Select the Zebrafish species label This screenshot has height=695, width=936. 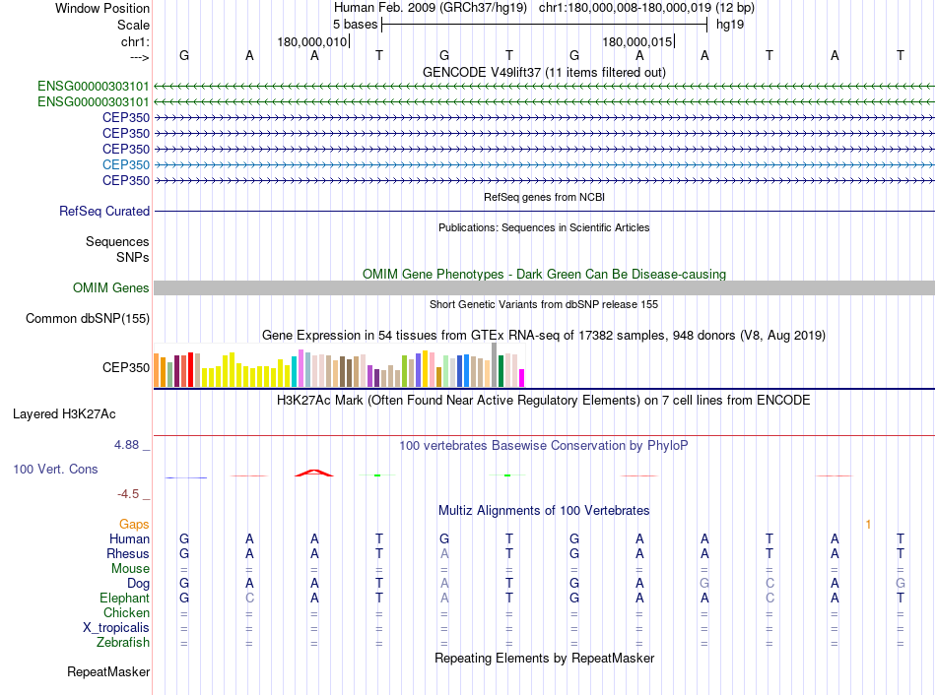tap(123, 643)
